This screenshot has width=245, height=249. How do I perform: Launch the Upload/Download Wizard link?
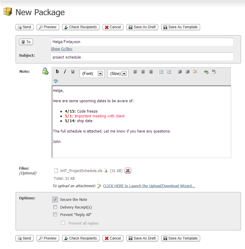149,186
